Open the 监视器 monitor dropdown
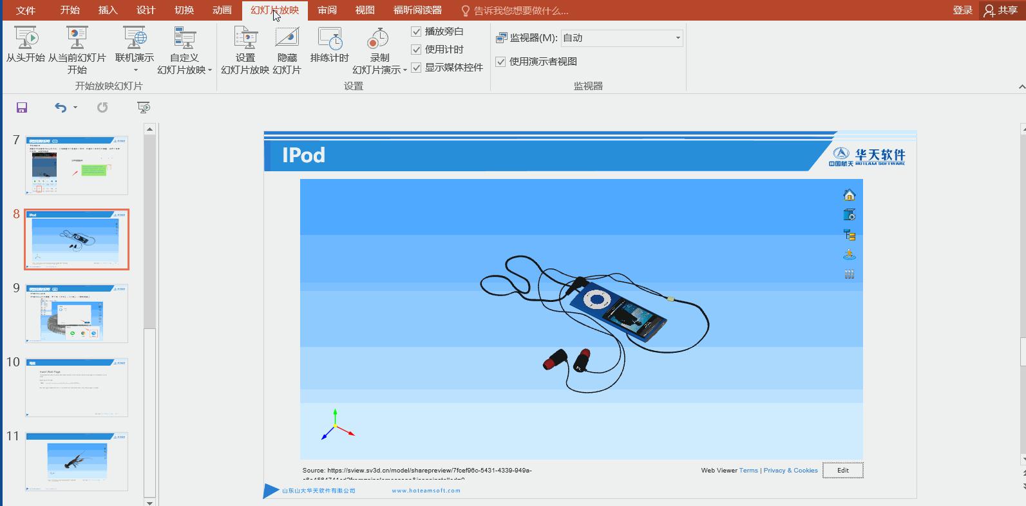 [678, 38]
